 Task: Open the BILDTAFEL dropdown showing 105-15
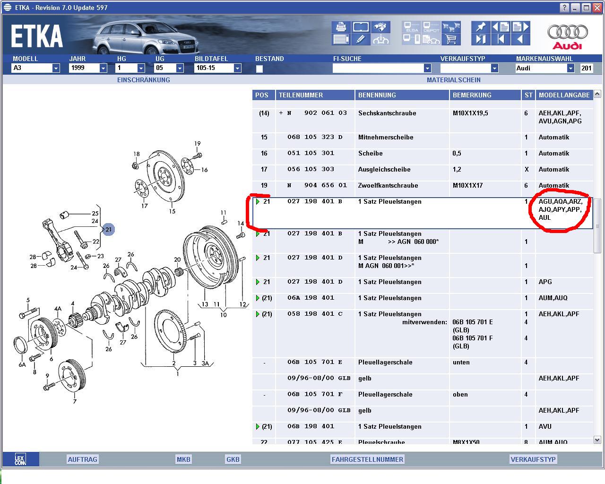(237, 68)
